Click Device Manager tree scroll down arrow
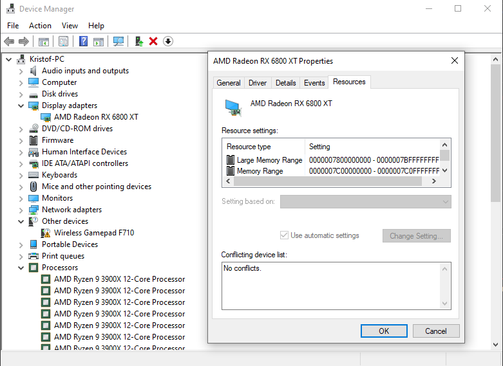Viewport: 503px width, 366px height. [496, 345]
